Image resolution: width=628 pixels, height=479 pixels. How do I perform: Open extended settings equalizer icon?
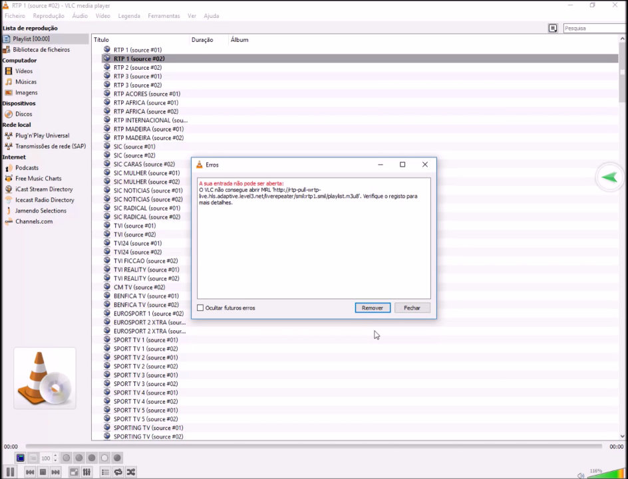point(86,472)
